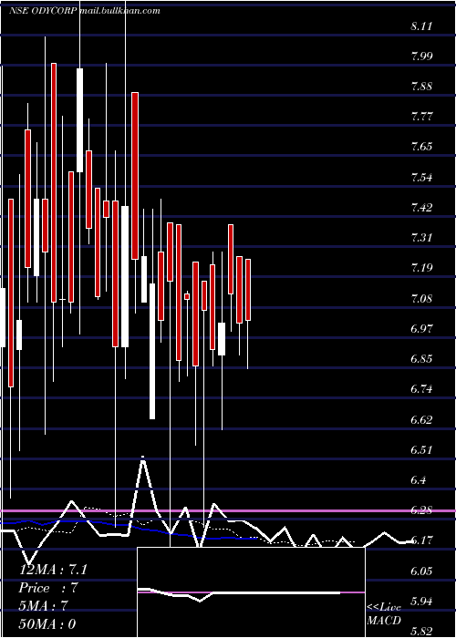Screen dimensions: 456x638
Task: Click the 6.05 price axis label
Action: [421, 571]
